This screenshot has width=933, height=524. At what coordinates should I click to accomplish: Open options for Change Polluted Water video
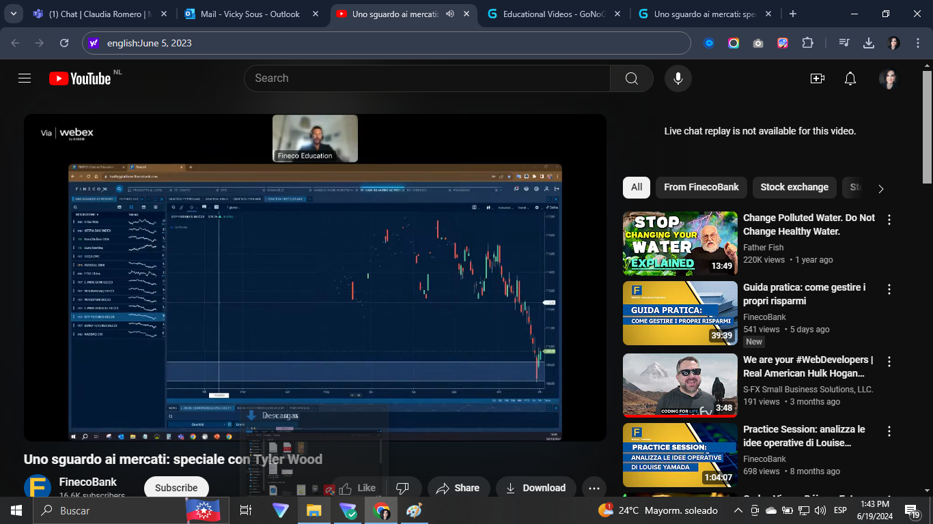tap(889, 220)
